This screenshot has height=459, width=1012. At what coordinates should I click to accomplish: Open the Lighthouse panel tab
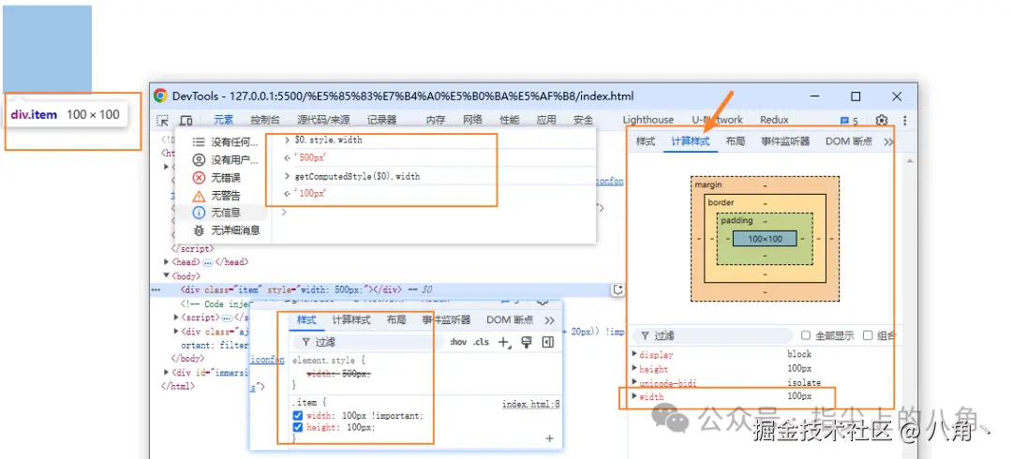coord(648,120)
